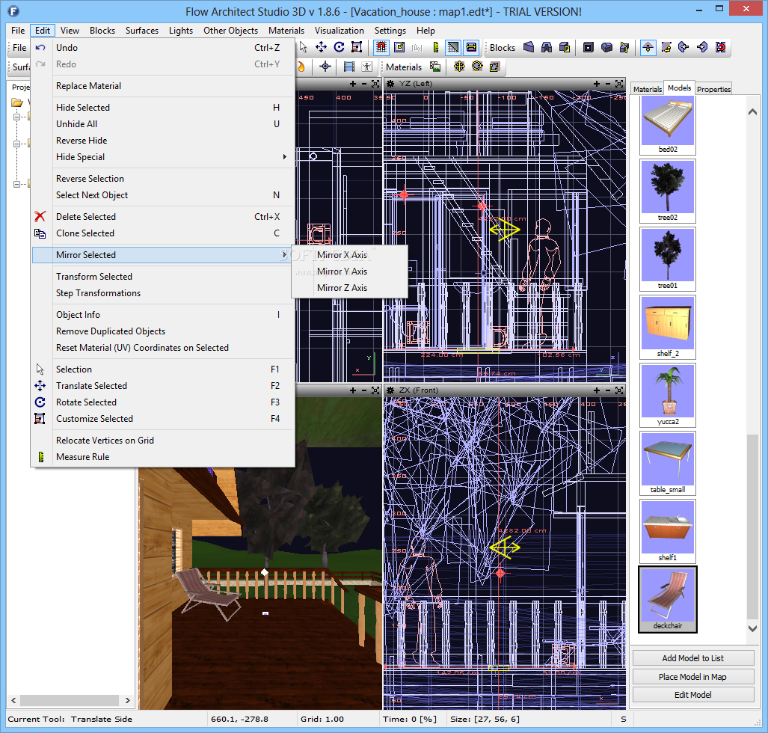The height and width of the screenshot is (733, 768).
Task: Click the bevelled solid block icon
Action: (606, 47)
